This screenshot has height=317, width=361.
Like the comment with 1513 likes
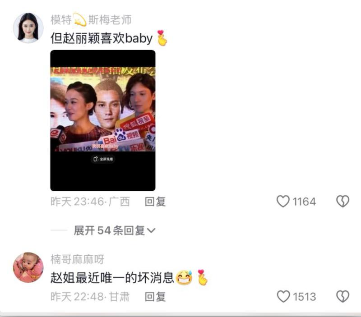tap(283, 296)
